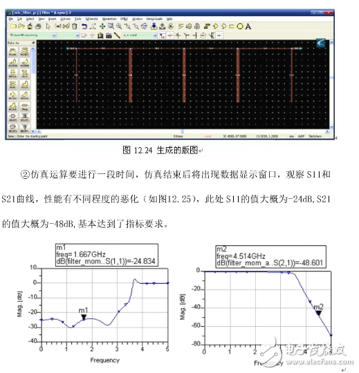Open the Schematic menu
This screenshot has width=359, height=373.
(x=92, y=19)
